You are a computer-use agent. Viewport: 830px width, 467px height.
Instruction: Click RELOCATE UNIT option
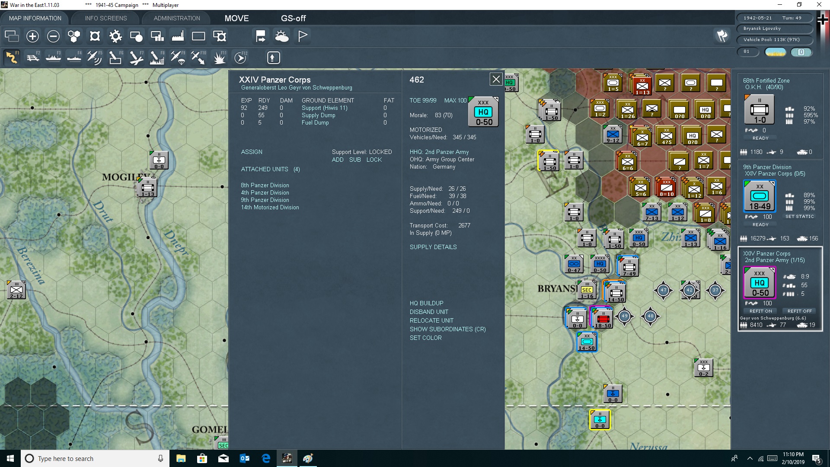(x=431, y=320)
